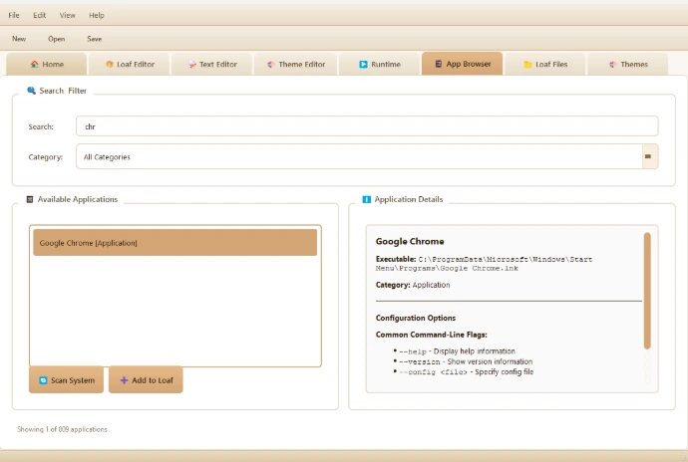The image size is (688, 462).
Task: Click the Configuration Options heading
Action: [x=416, y=318]
